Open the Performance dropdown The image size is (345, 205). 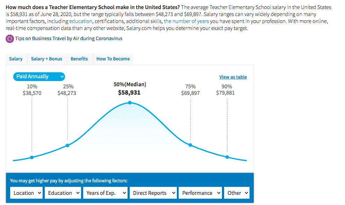click(200, 192)
